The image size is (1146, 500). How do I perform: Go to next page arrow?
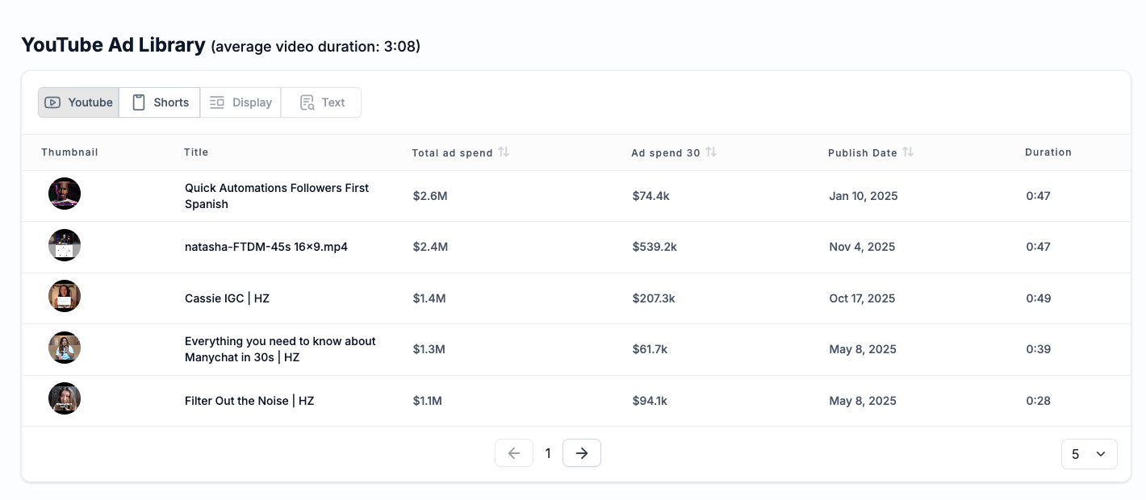click(582, 453)
